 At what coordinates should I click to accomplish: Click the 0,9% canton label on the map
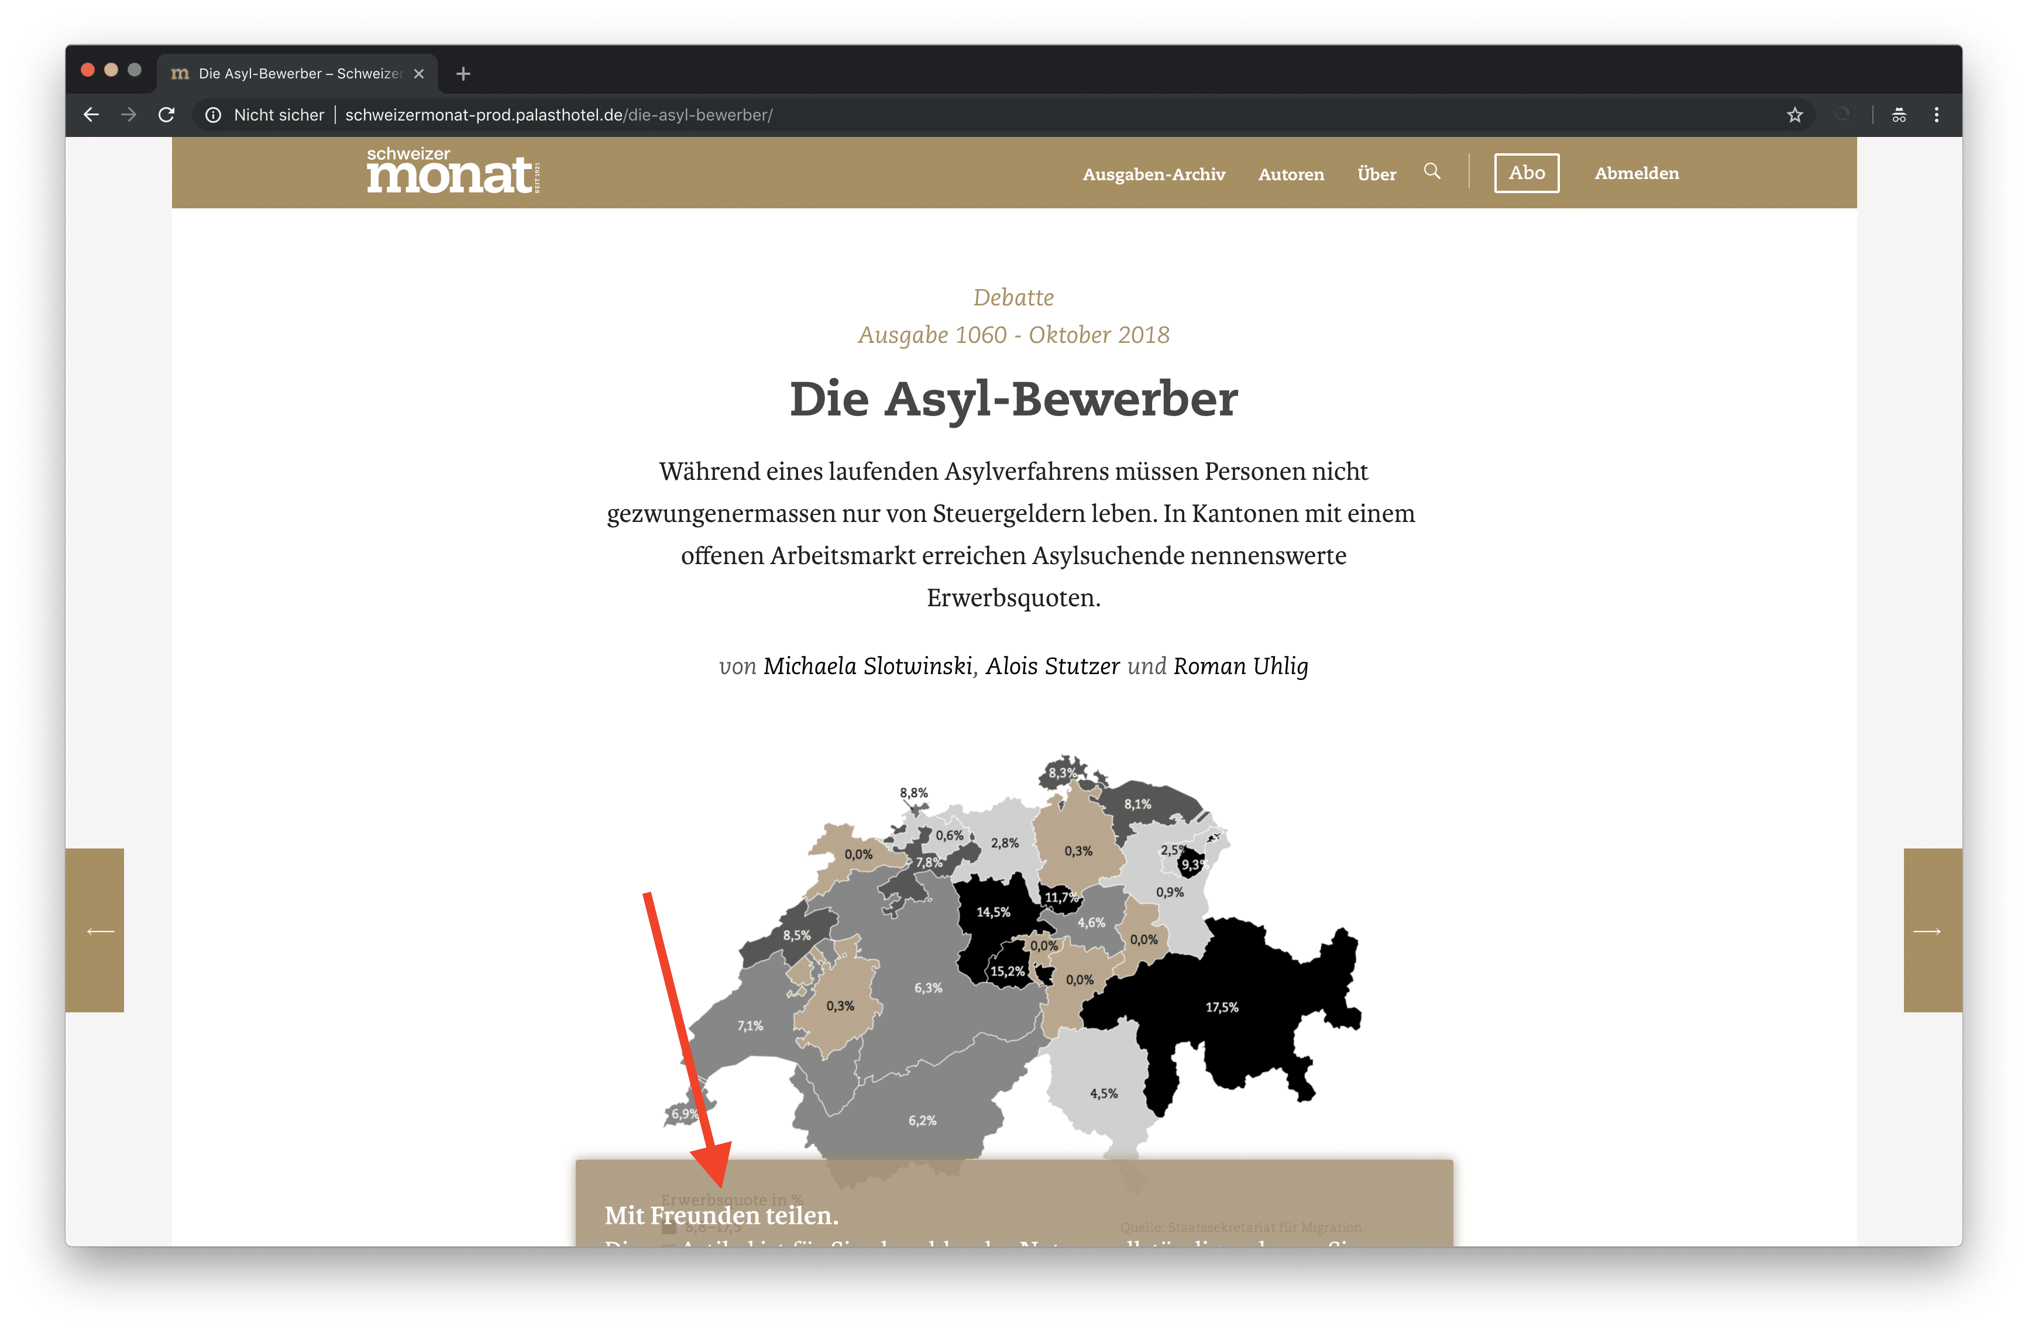(x=1170, y=892)
